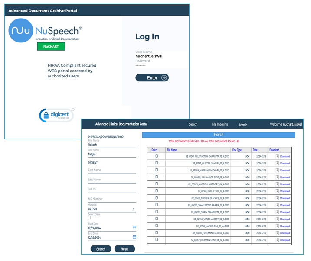311x261 pixels.
Task: Click the green NuCHART button
Action: (x=51, y=46)
